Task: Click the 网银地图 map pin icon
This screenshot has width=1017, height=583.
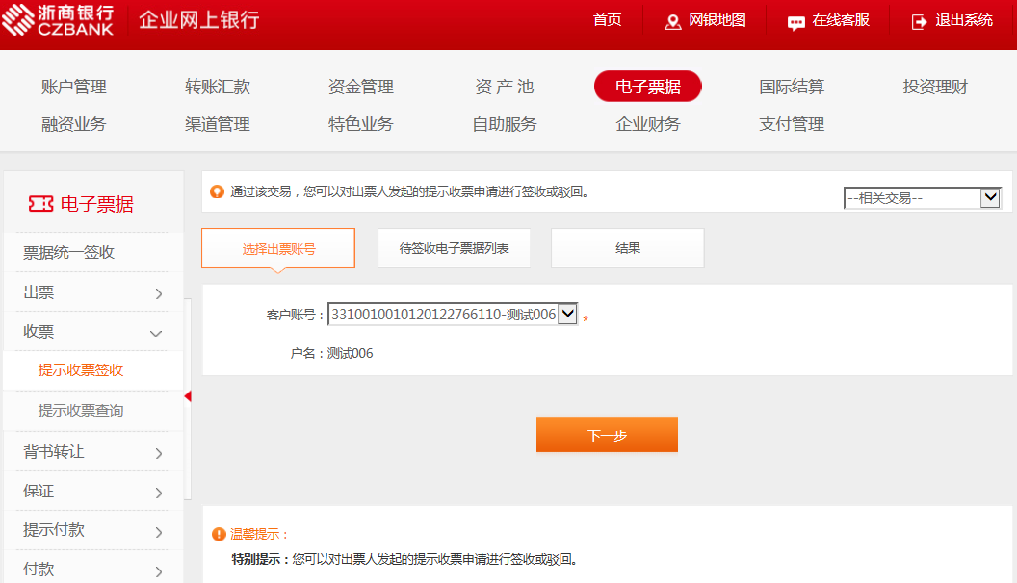Action: coord(673,21)
